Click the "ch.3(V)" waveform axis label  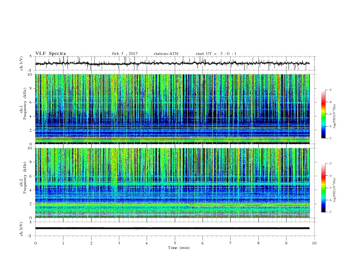click(x=21, y=229)
